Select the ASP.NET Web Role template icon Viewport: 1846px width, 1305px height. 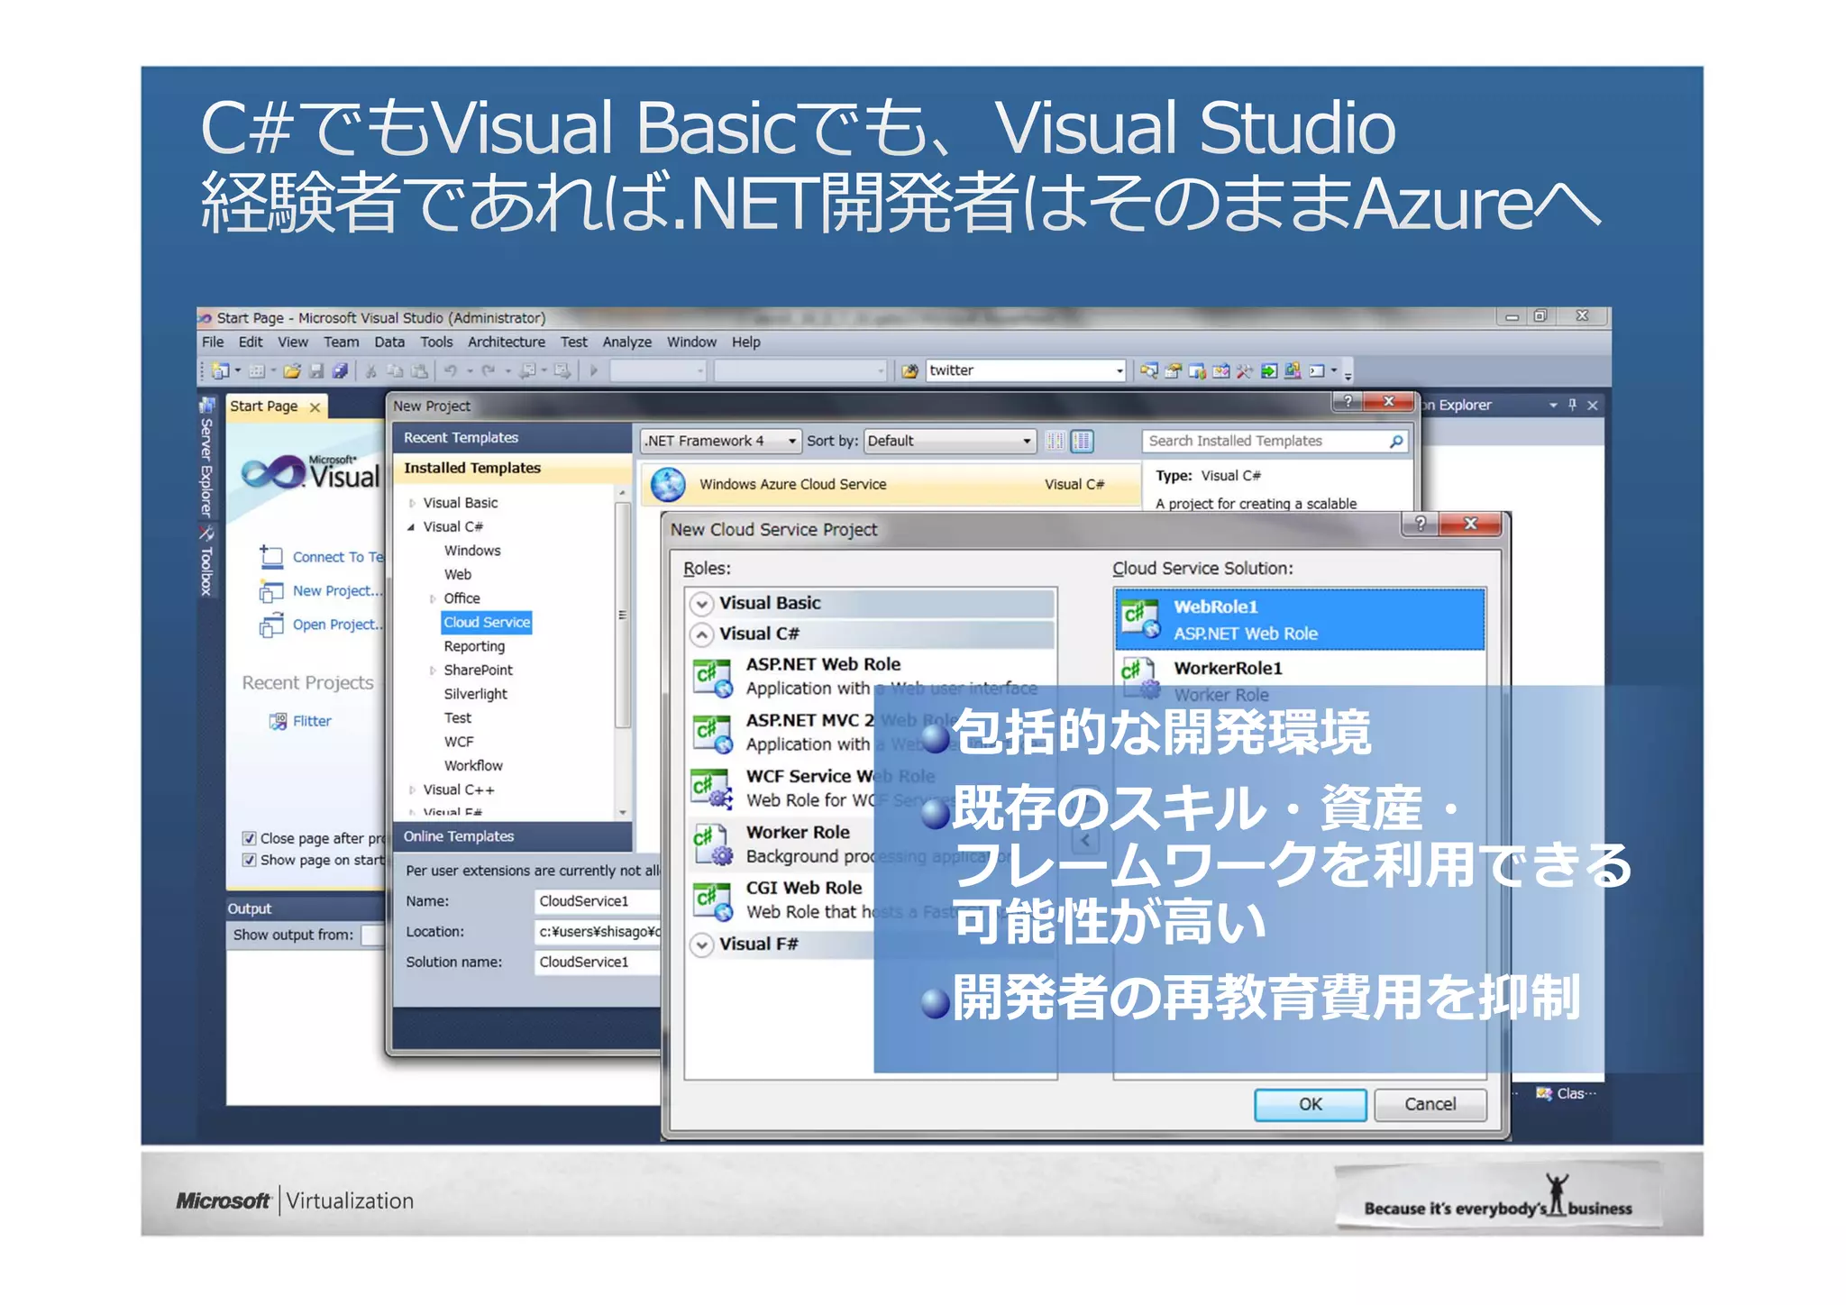tap(712, 677)
